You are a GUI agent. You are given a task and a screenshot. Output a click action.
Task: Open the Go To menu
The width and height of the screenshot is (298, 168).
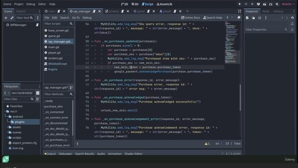(76, 18)
